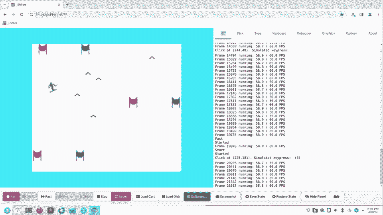Image resolution: width=383 pixels, height=215 pixels.
Task: Click the Screenshot camera button
Action: pos(225,197)
